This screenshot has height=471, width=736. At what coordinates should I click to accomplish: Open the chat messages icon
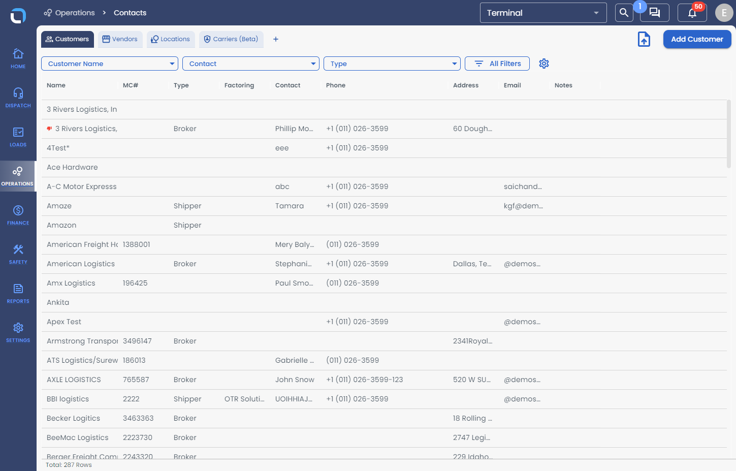click(x=654, y=13)
